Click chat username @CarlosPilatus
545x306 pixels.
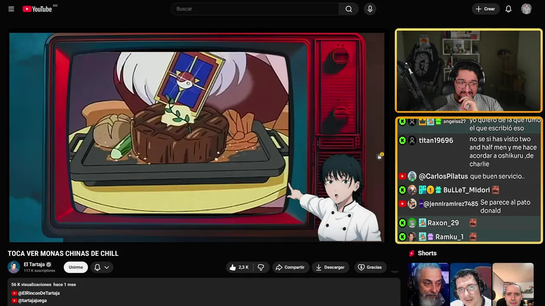(x=443, y=176)
